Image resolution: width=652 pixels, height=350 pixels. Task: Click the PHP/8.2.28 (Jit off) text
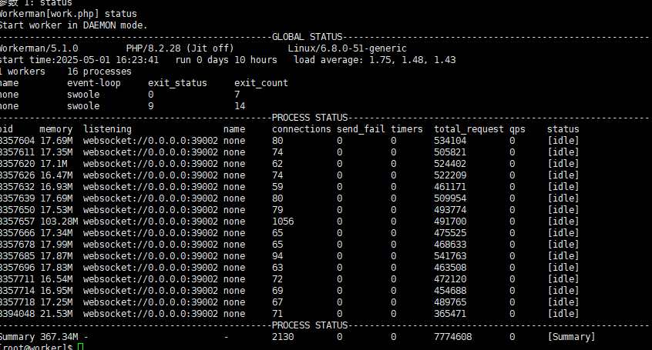(x=180, y=48)
